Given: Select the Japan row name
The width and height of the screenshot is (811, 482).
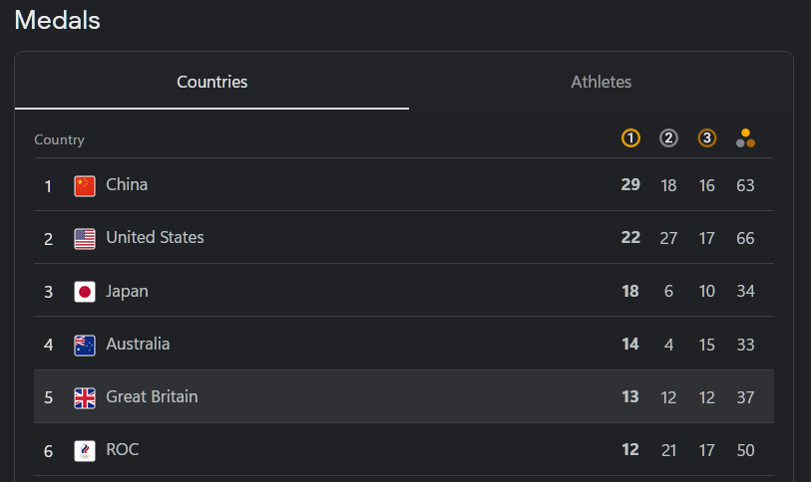Looking at the screenshot, I should click(127, 291).
